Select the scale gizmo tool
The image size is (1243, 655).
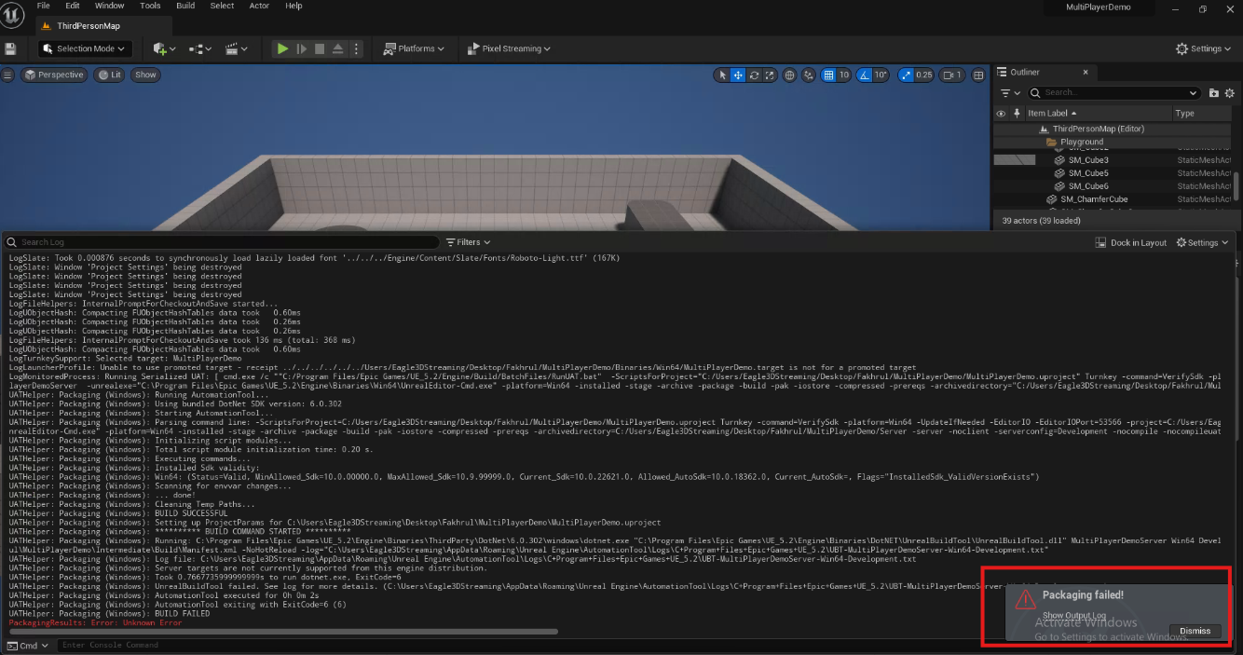click(769, 75)
